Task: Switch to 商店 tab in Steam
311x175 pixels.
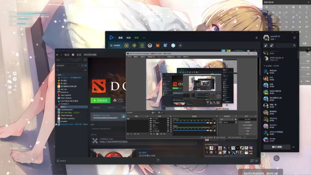Action: coord(67,55)
